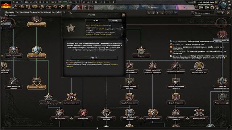Select the Война с СССР focus
The height and width of the screenshot is (130, 232).
[83, 115]
